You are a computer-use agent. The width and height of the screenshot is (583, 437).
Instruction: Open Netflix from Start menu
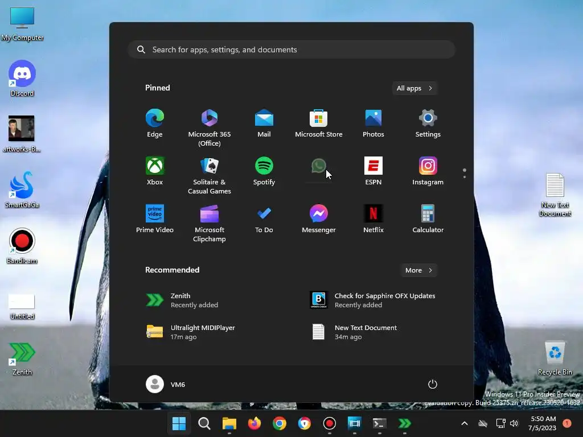(373, 219)
